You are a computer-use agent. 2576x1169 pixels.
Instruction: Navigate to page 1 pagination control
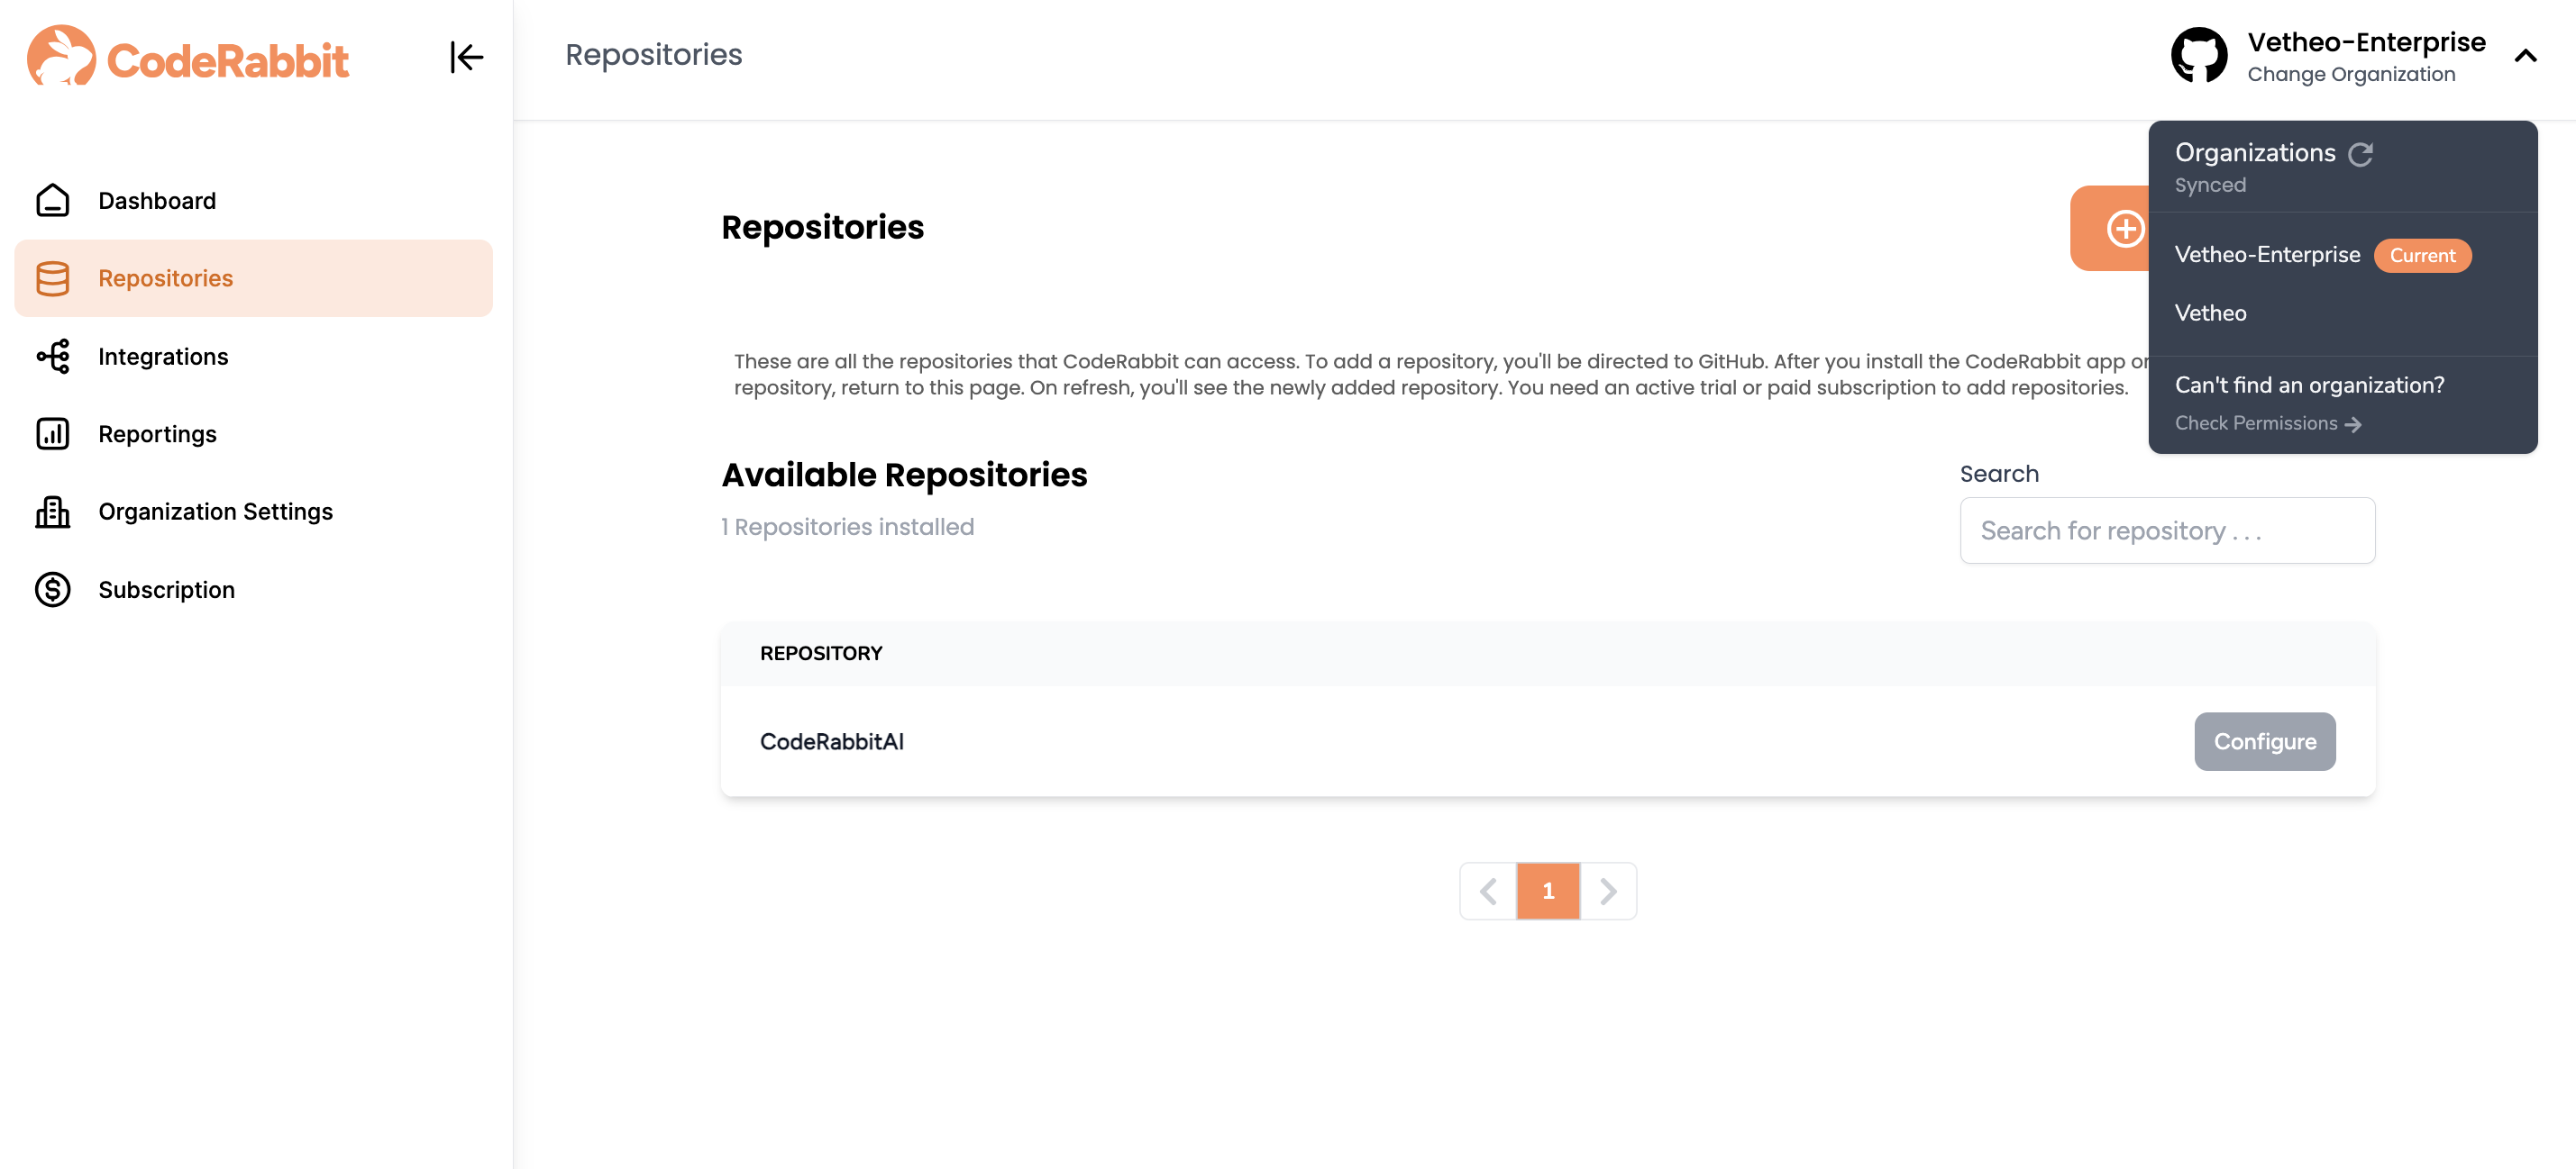pos(1548,886)
